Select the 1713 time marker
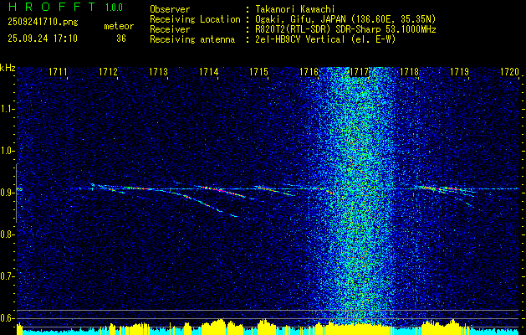 point(158,72)
